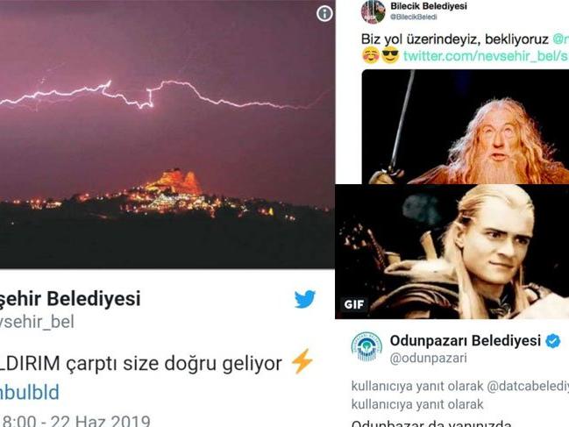The width and height of the screenshot is (569, 427).
Task: Open Odunpazarı Belediyesi profile avatar
Action: pos(366,347)
